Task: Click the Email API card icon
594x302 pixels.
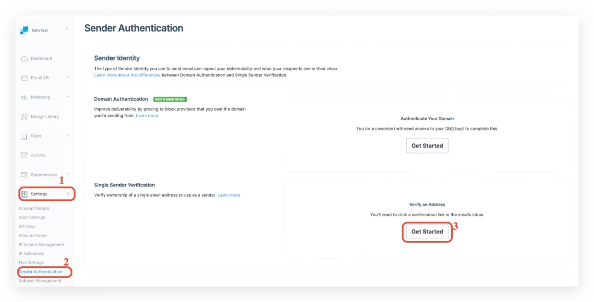Action: coord(24,78)
